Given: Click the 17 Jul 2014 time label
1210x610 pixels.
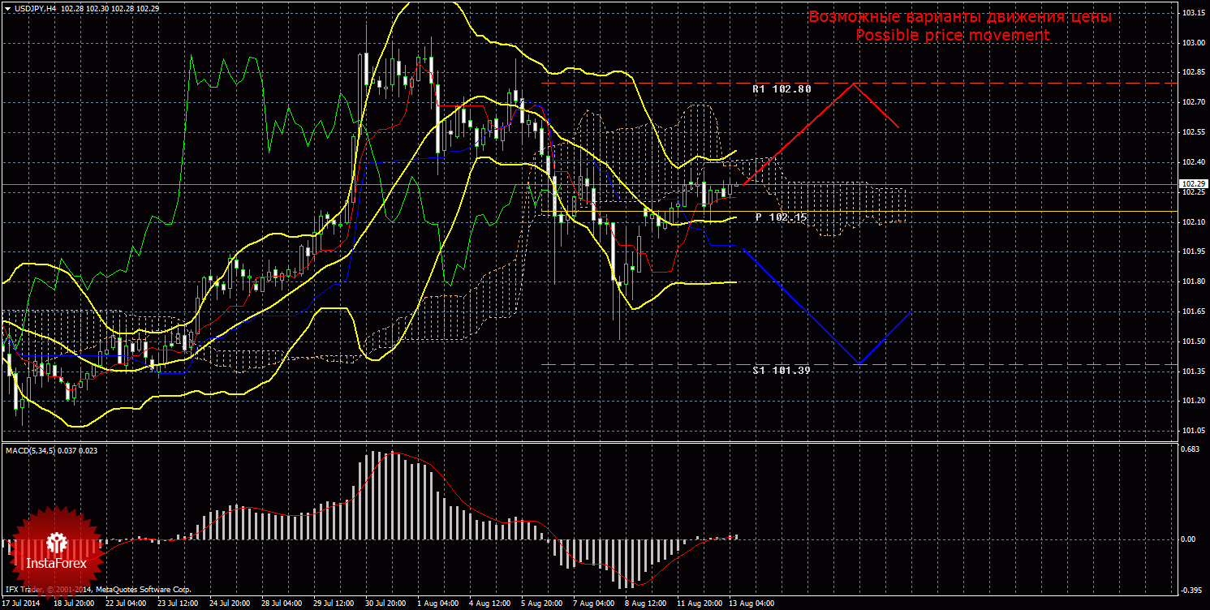Looking at the screenshot, I should tap(21, 604).
